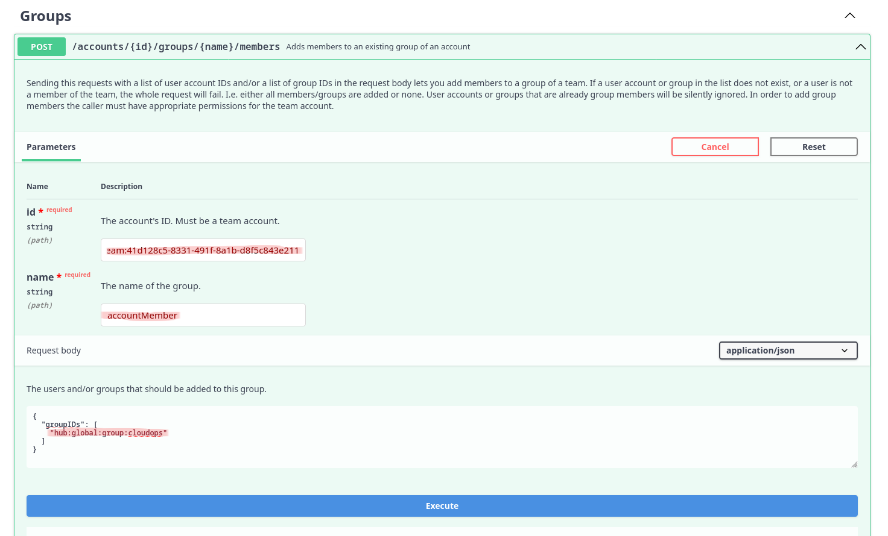Image resolution: width=888 pixels, height=536 pixels.
Task: Click the 'The name of the group.' description
Action: (x=151, y=286)
